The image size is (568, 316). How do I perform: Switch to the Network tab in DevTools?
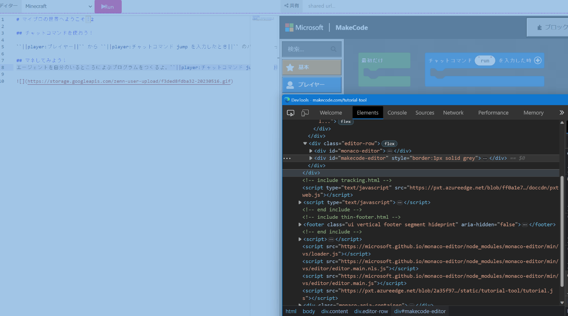pyautogui.click(x=453, y=113)
